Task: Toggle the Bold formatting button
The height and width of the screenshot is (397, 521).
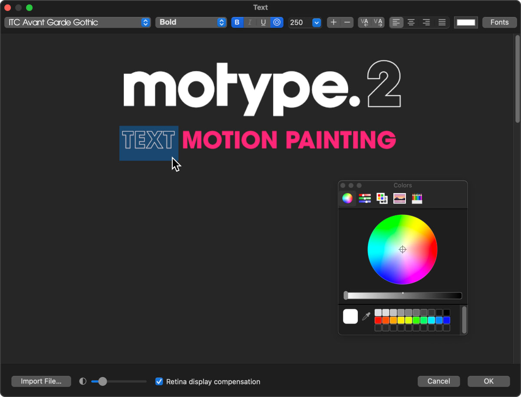Action: click(x=237, y=22)
